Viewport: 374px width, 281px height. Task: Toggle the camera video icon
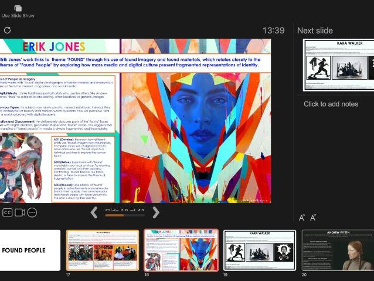click(20, 212)
